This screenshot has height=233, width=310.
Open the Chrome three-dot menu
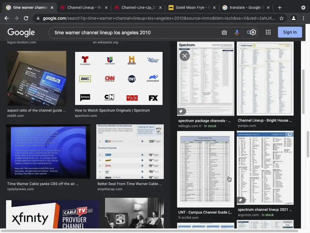[x=303, y=18]
